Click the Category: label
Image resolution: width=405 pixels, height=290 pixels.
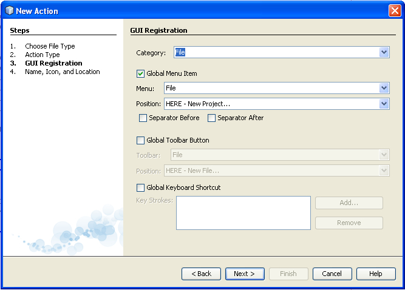151,53
